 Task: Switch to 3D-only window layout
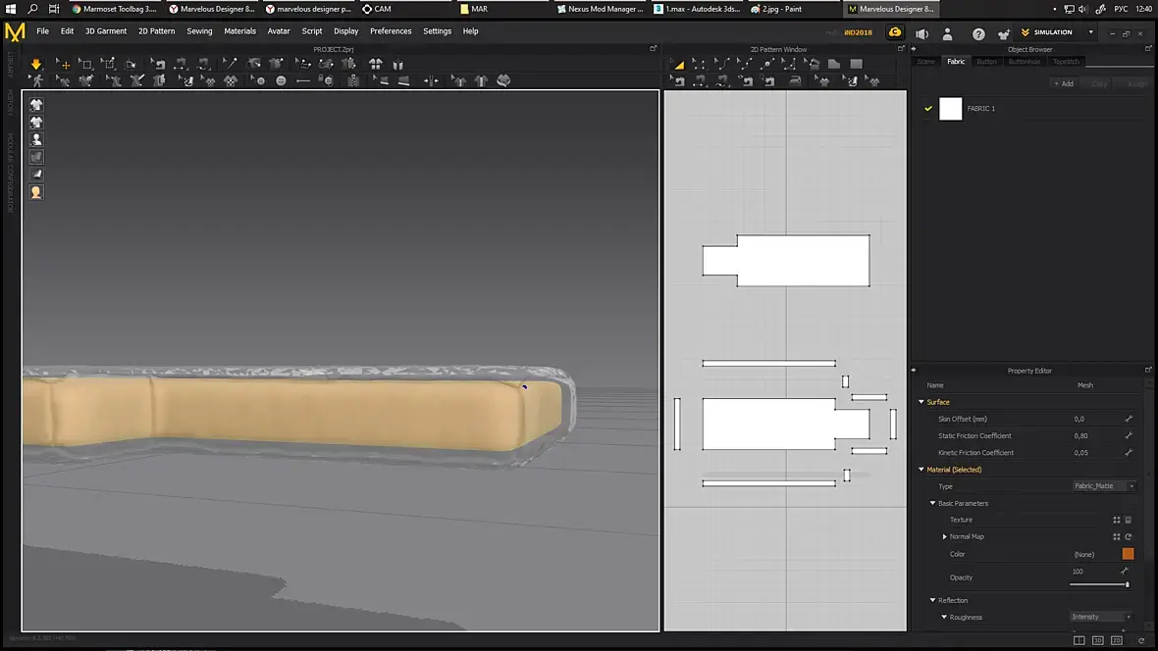click(1097, 640)
